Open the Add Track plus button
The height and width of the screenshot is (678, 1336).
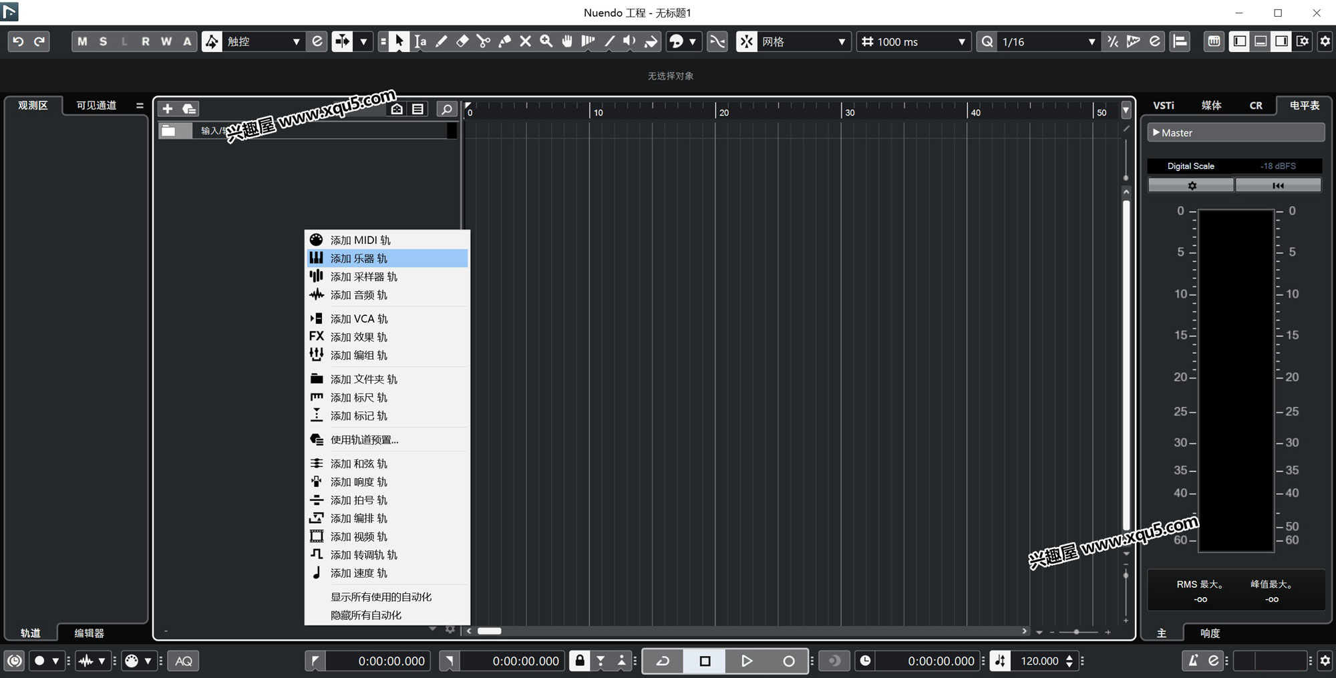coord(168,108)
